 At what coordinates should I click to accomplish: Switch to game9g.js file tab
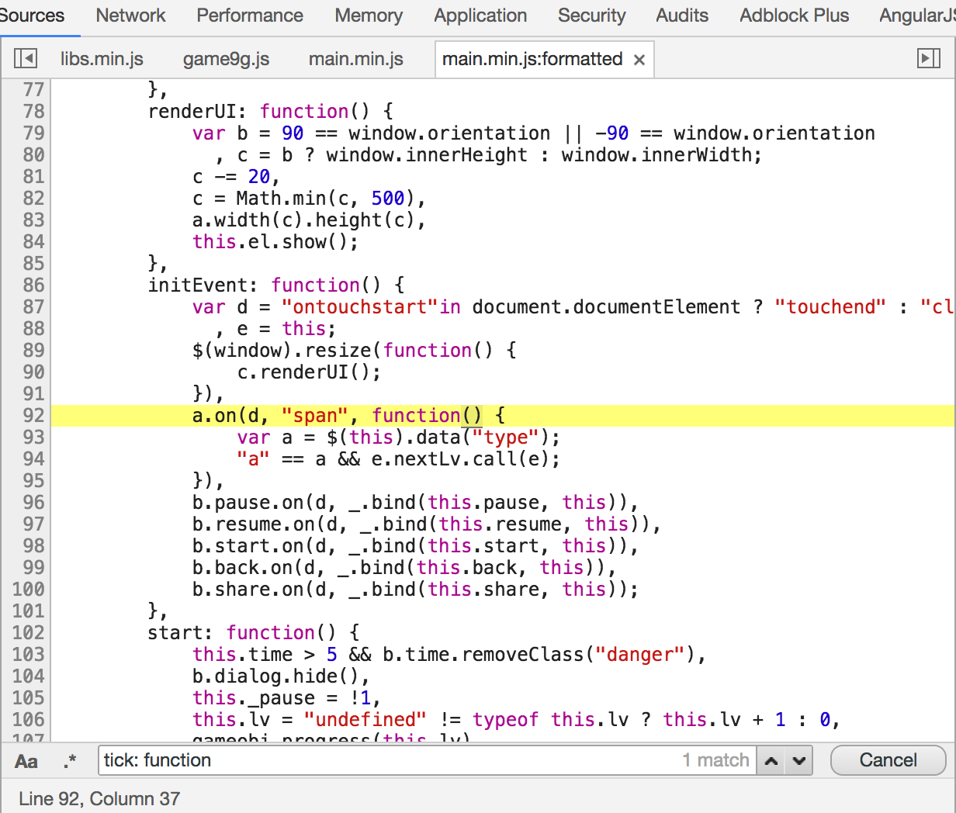click(x=226, y=59)
